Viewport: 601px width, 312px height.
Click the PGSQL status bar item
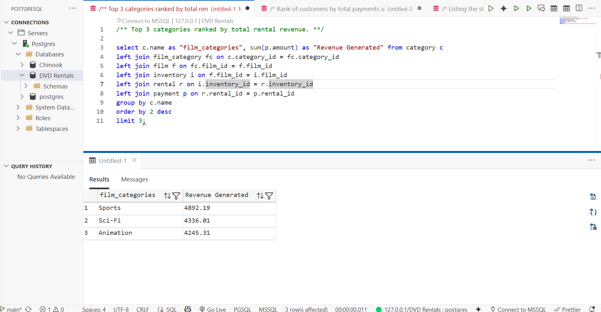pyautogui.click(x=242, y=309)
